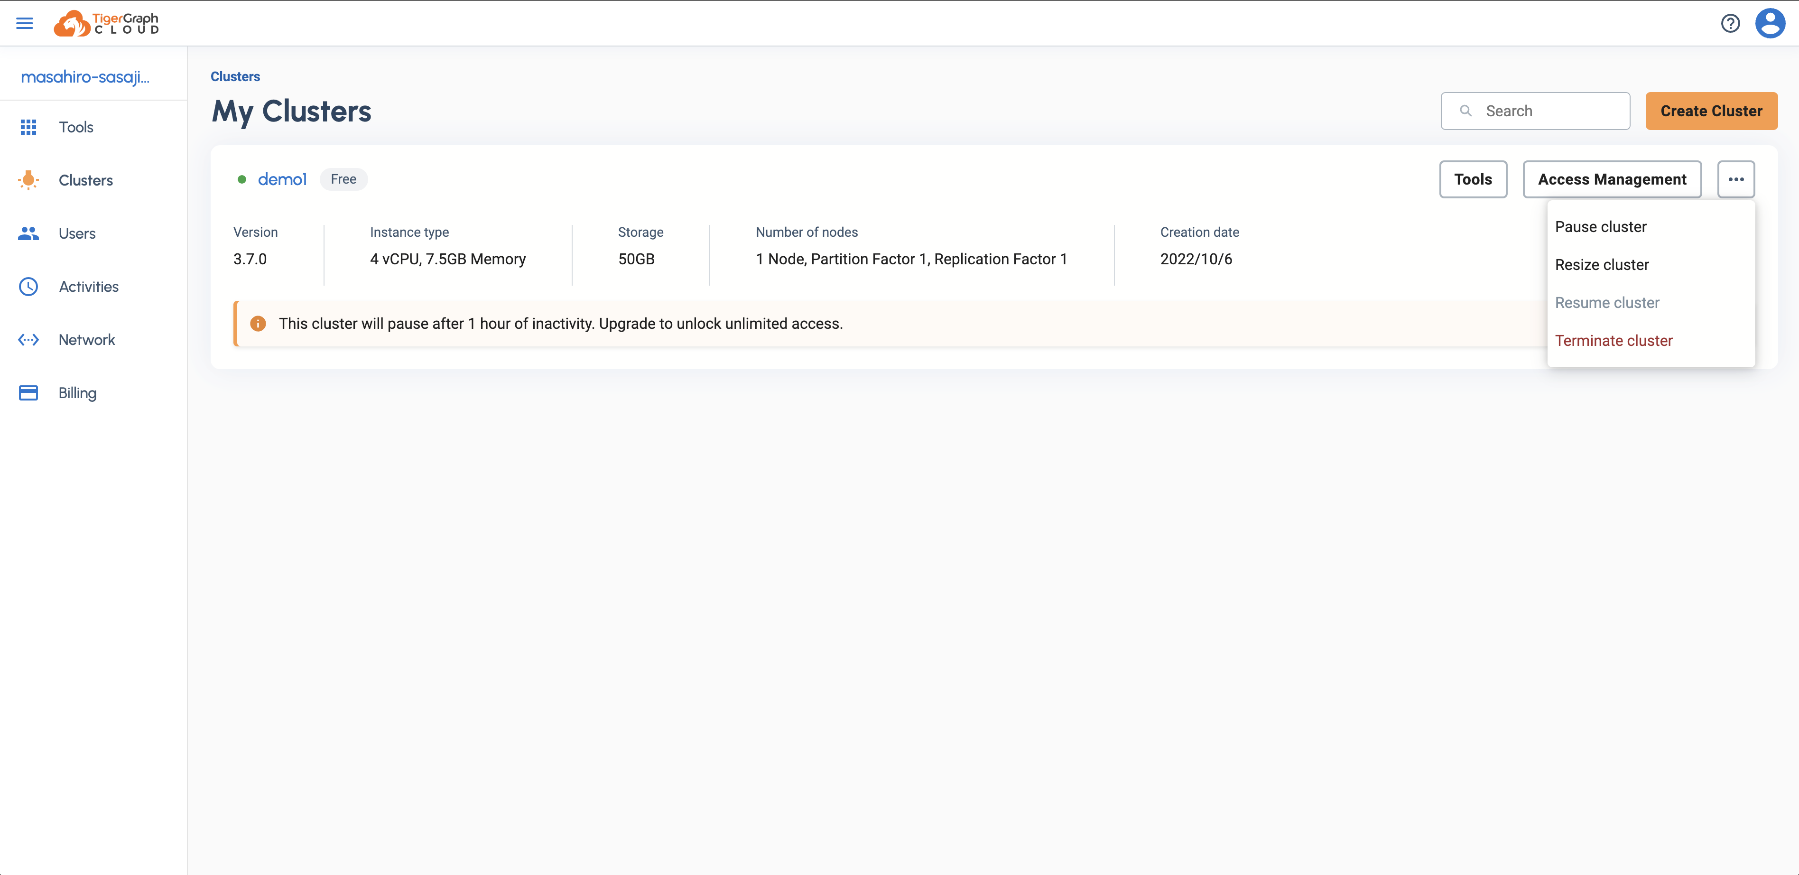Collapse the three-dots cluster options menu
This screenshot has height=875, width=1799.
[x=1735, y=179]
